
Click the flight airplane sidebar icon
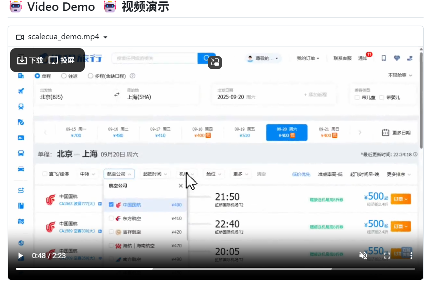click(21, 91)
